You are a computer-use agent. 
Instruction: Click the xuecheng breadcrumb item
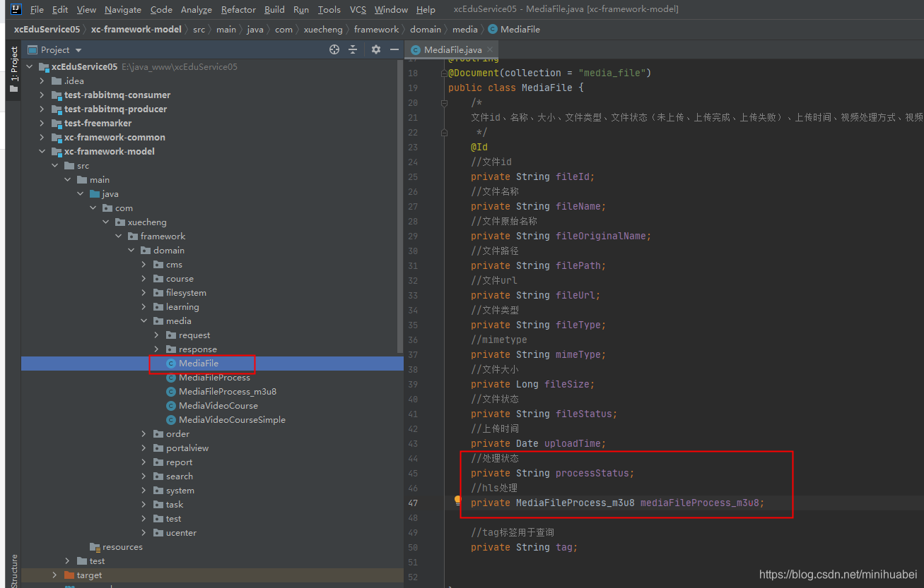pyautogui.click(x=323, y=30)
